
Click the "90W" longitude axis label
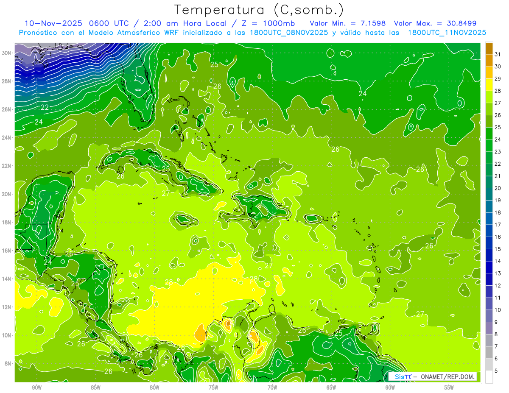click(x=36, y=387)
